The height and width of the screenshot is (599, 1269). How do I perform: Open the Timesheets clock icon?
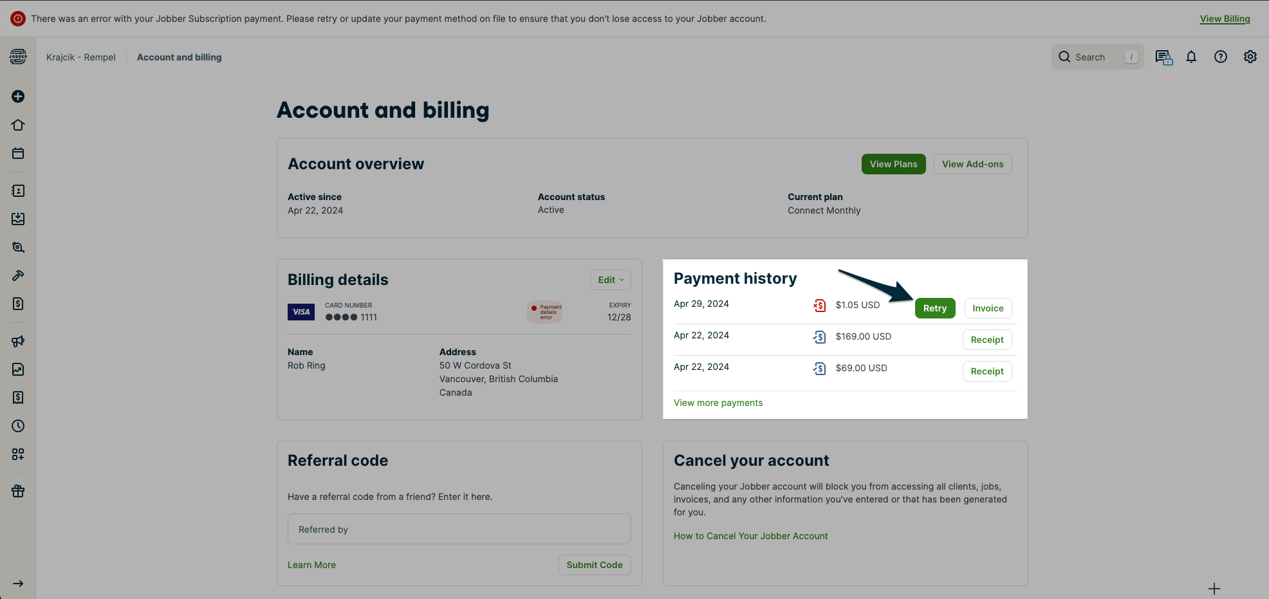[18, 426]
